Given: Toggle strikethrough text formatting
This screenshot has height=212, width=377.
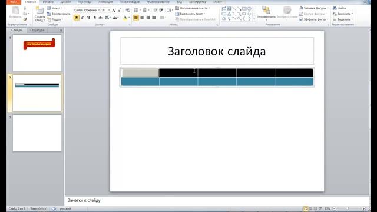Looking at the screenshot, I should [x=101, y=18].
